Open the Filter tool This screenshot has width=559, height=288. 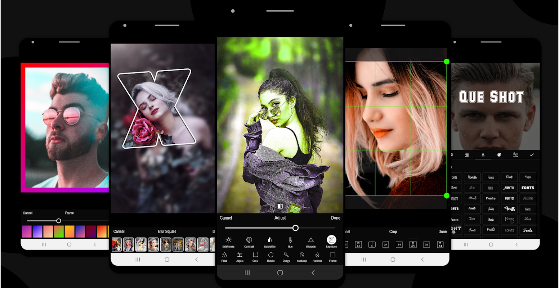click(224, 255)
